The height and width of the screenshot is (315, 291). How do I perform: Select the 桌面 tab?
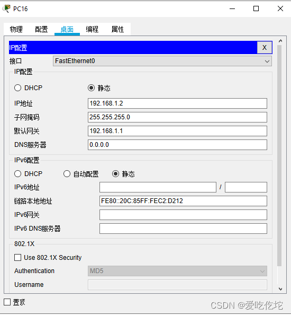[x=67, y=29]
